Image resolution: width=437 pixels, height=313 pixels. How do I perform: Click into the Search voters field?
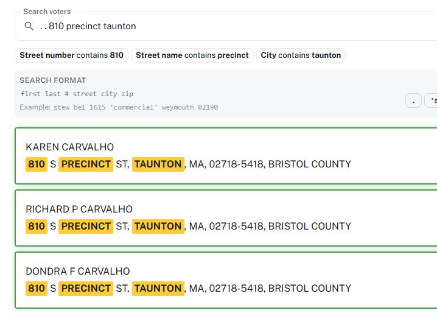pos(231,26)
